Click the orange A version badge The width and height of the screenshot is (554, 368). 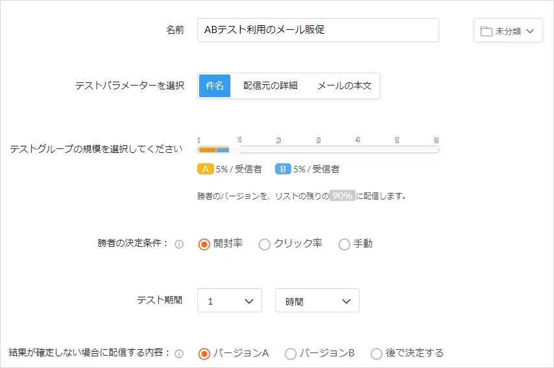coord(205,169)
